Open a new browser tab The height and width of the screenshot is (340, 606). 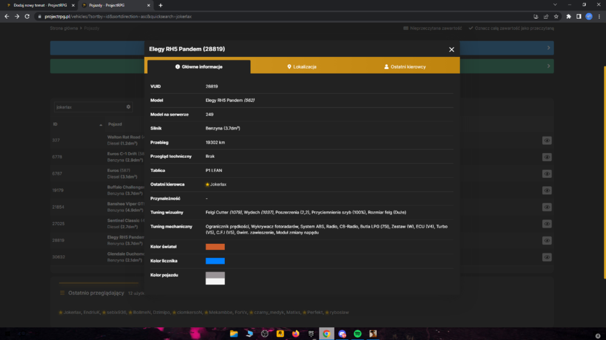point(161,5)
